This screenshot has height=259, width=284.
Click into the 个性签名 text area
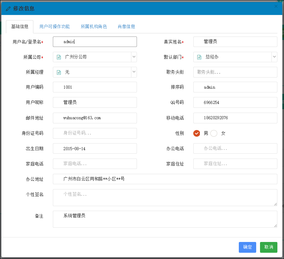tap(165, 197)
